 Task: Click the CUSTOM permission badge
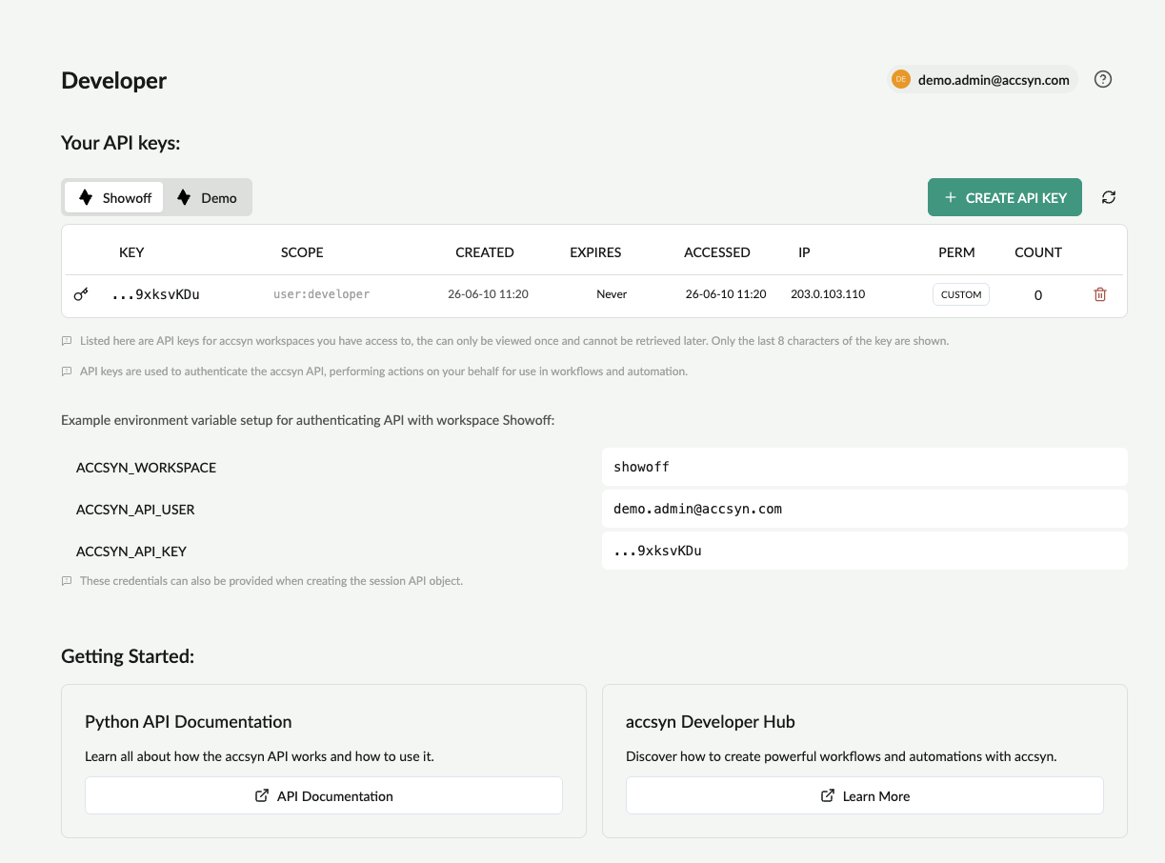point(961,294)
